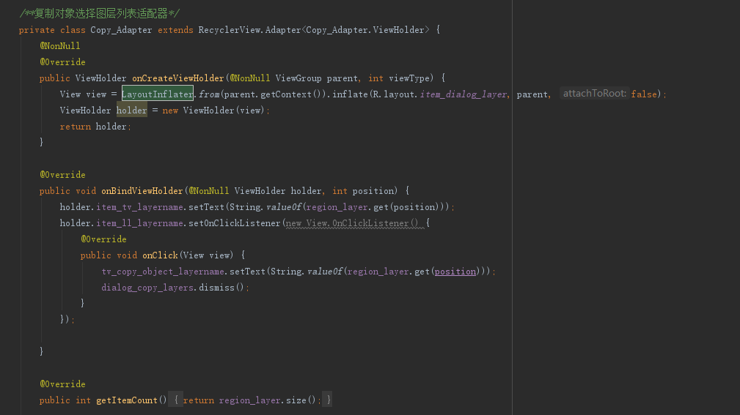Click the onCreateViewHolder method name
The image size is (740, 415).
[178, 78]
